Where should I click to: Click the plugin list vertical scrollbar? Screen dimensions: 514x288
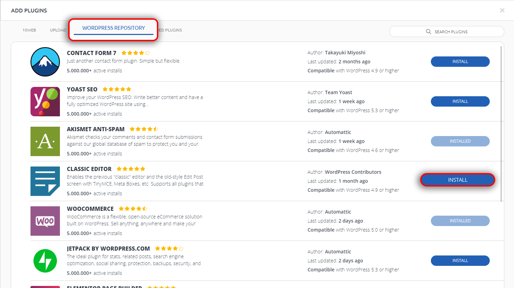point(501,123)
